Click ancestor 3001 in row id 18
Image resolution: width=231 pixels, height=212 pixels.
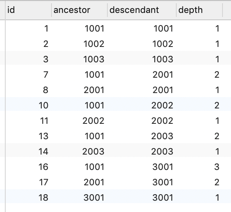click(94, 197)
